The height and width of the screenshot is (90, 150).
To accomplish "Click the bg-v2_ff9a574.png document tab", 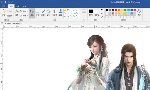I will 14,23.
